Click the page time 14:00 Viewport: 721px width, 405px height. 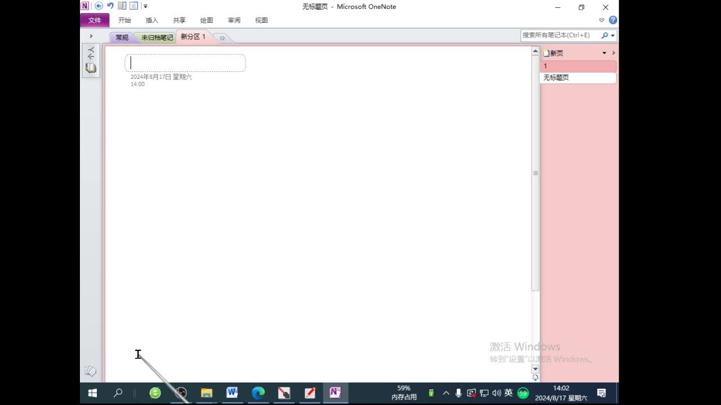137,84
